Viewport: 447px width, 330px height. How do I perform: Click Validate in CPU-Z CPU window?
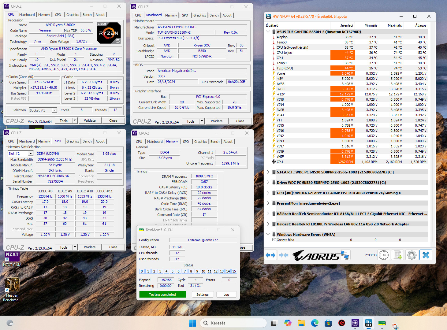[x=90, y=121]
